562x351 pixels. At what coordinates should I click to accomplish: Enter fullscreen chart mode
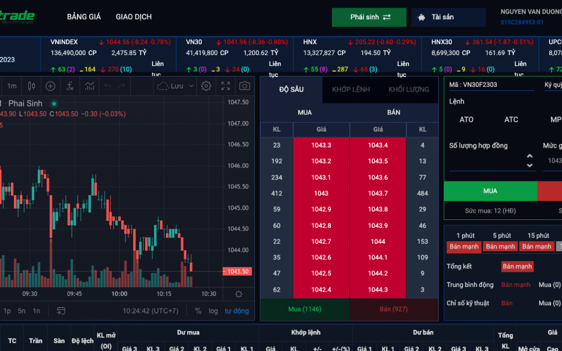(225, 86)
